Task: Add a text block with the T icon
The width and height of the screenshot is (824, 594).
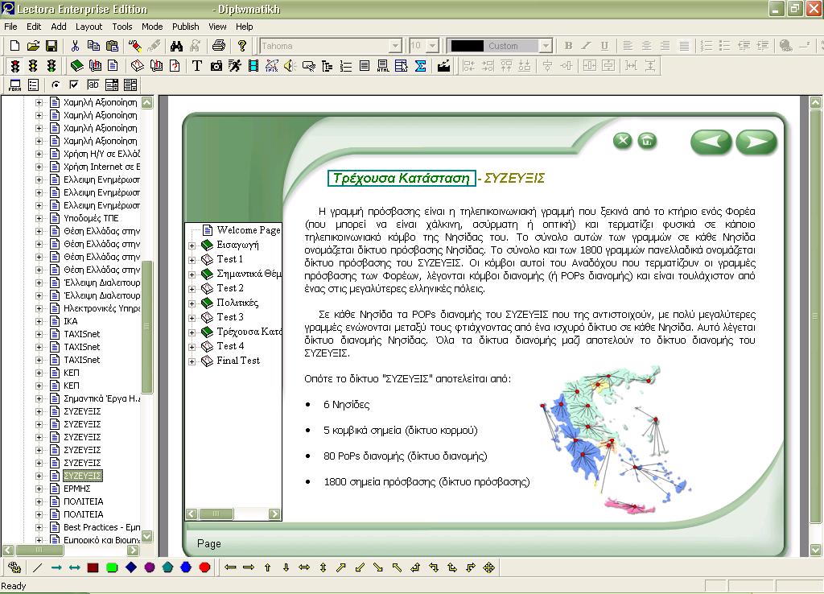Action: click(197, 66)
